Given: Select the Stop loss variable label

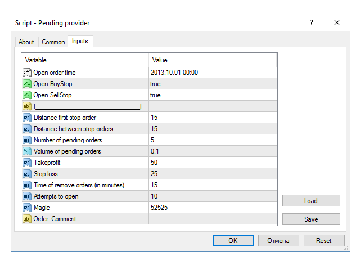Looking at the screenshot, I should click(46, 174).
